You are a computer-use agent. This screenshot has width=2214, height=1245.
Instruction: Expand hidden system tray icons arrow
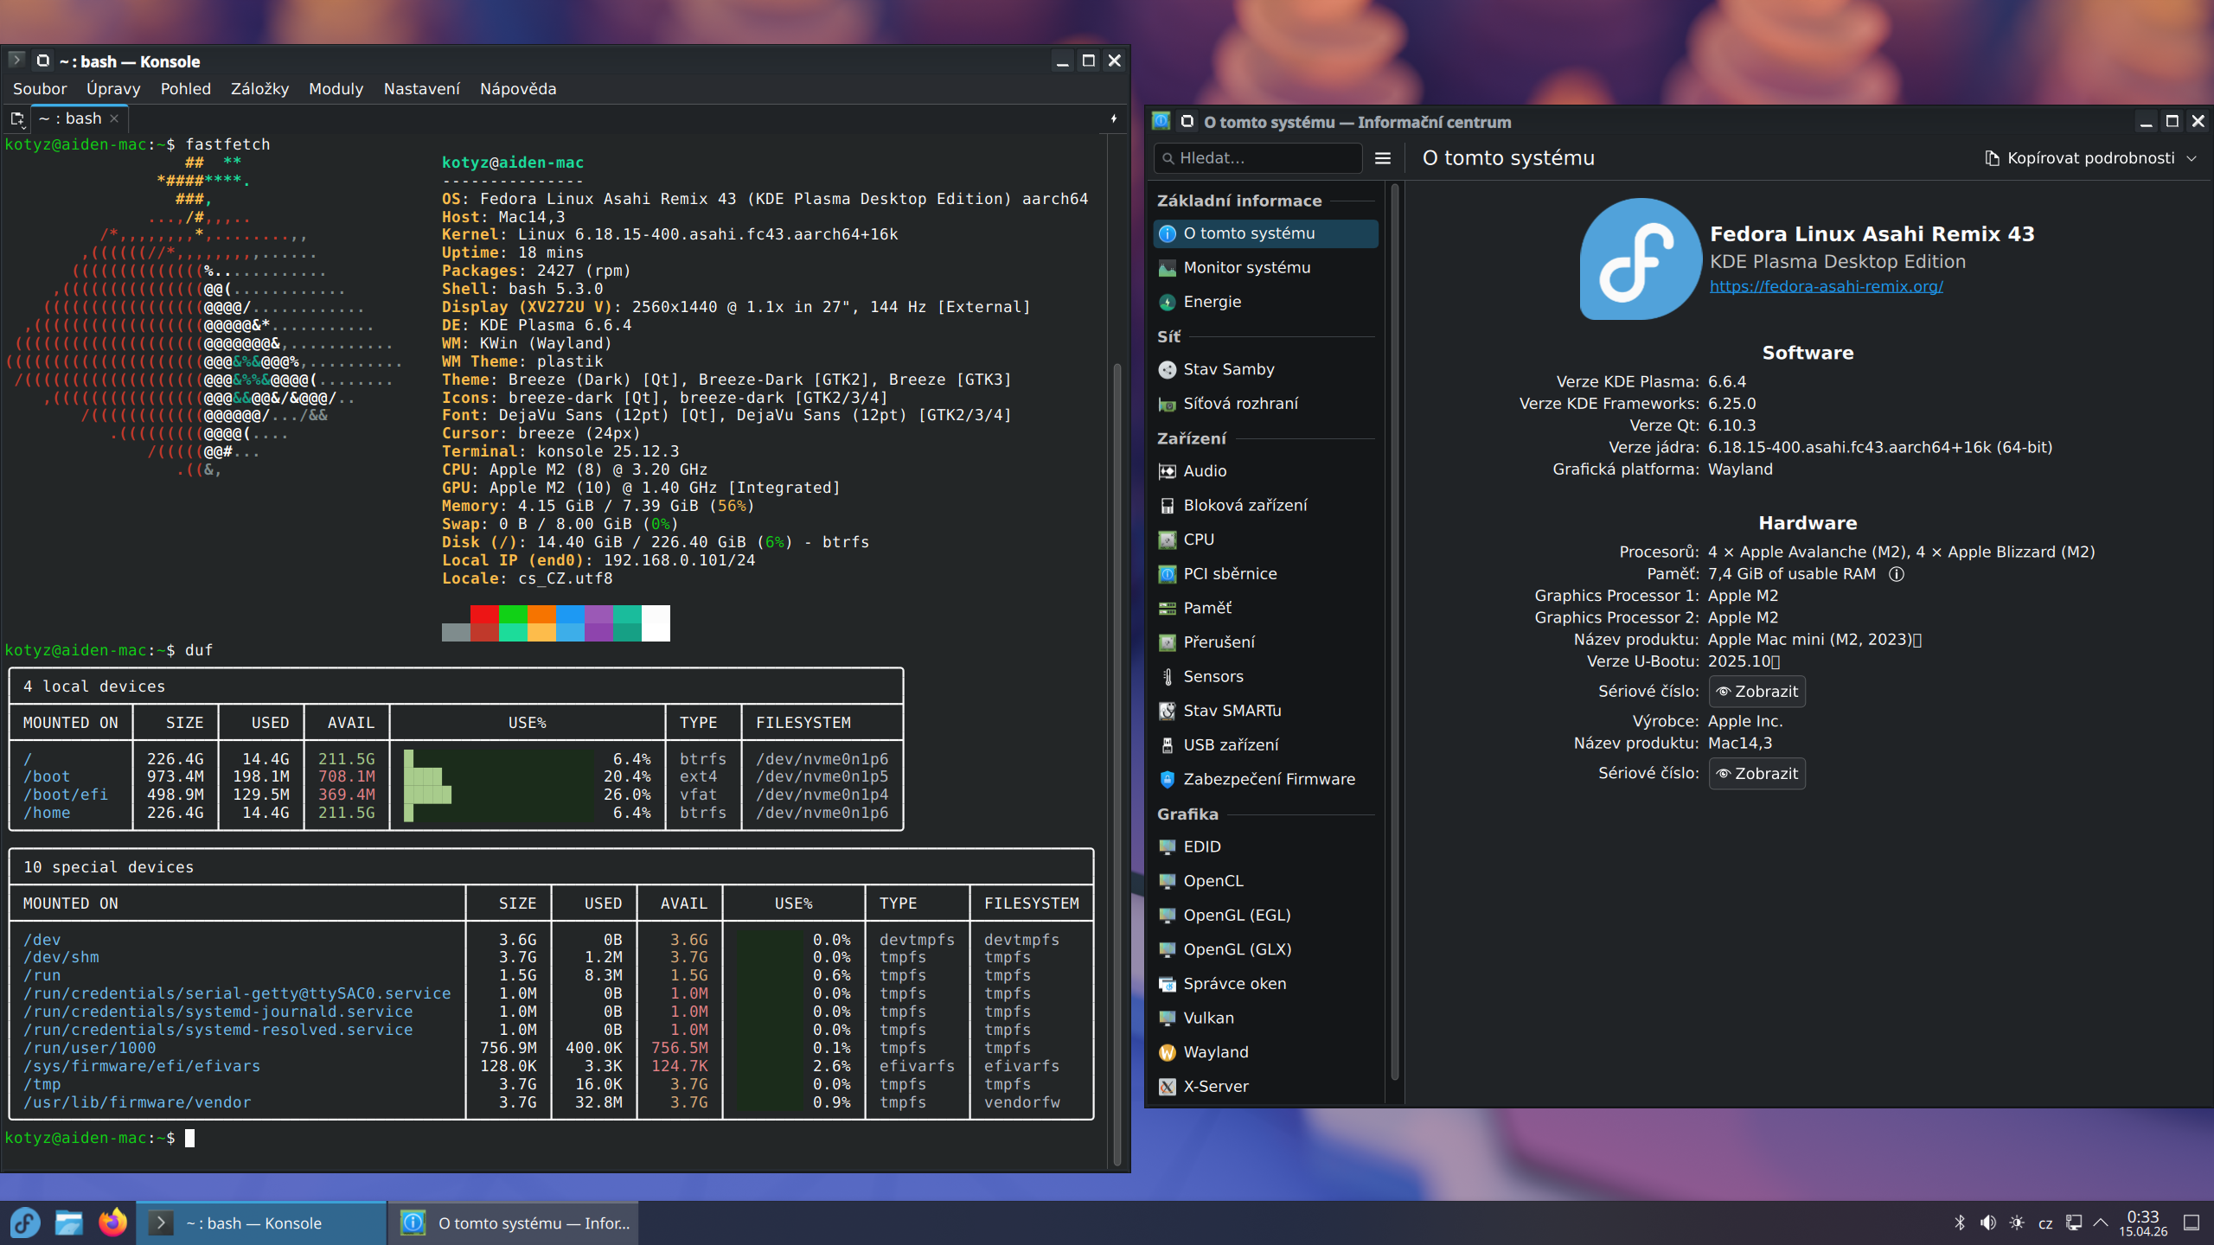(2101, 1223)
